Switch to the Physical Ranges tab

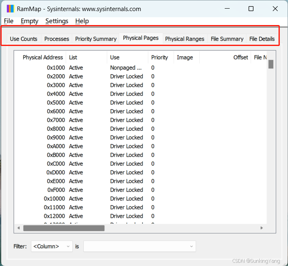[184, 39]
